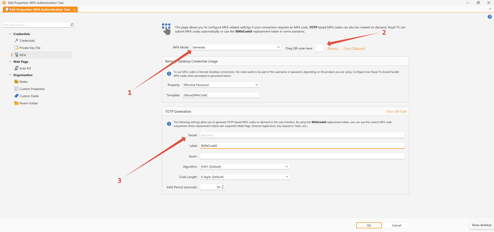The width and height of the screenshot is (494, 232).
Task: Open the Notes page
Action: coord(24,82)
